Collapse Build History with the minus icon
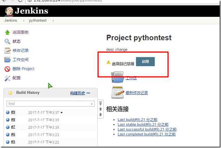The height and width of the screenshot is (148, 221). point(88,93)
